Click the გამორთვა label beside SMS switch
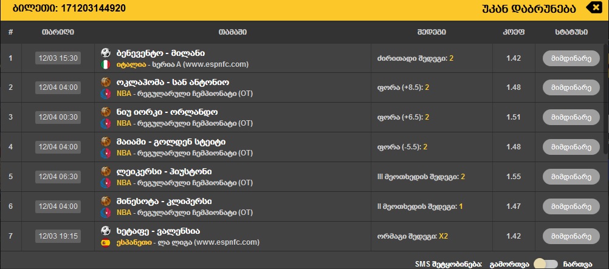Screen dimensions: 609x269 coord(509,264)
